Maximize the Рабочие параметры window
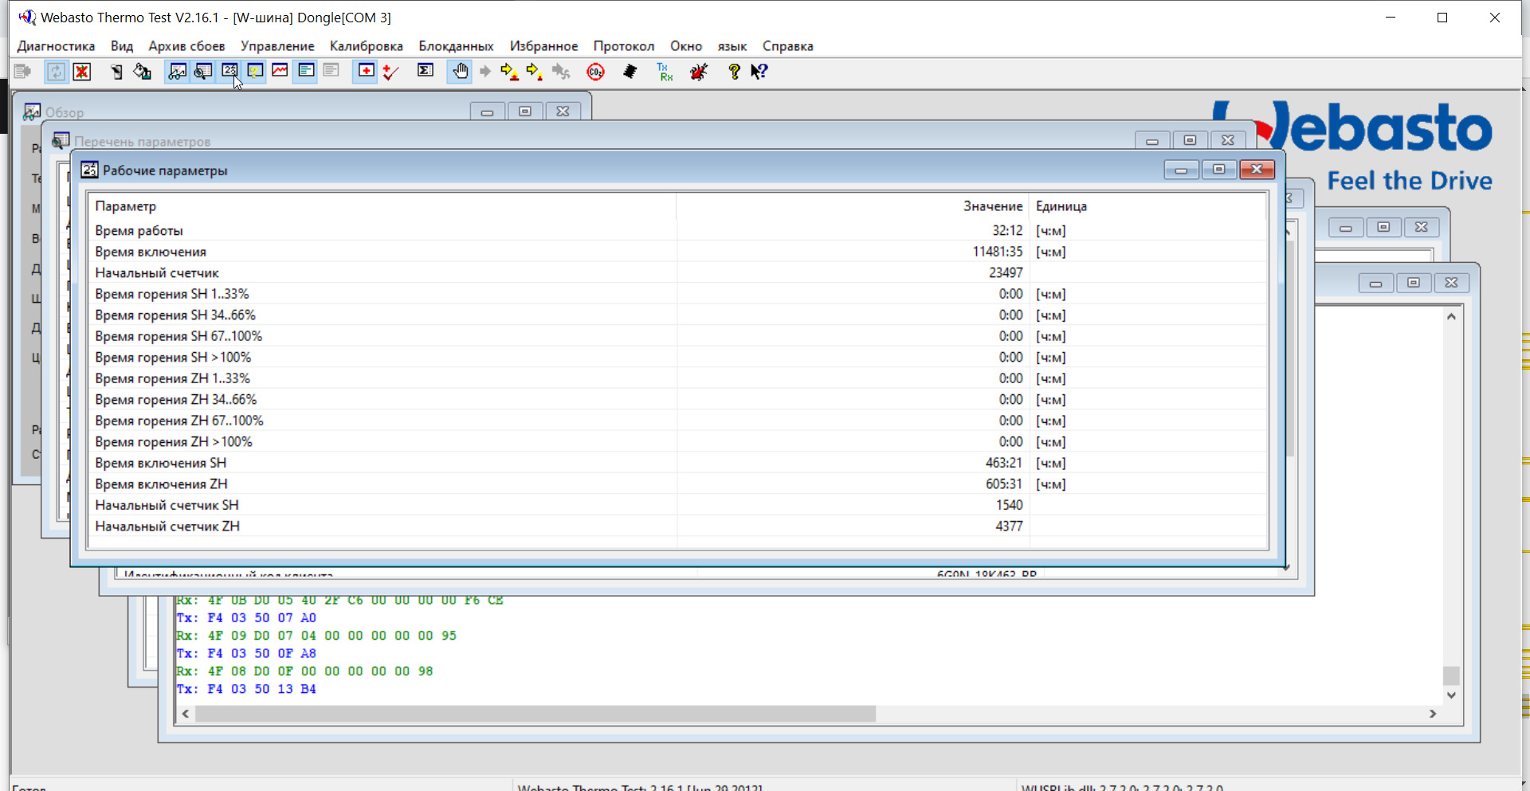The height and width of the screenshot is (791, 1530). click(1218, 170)
